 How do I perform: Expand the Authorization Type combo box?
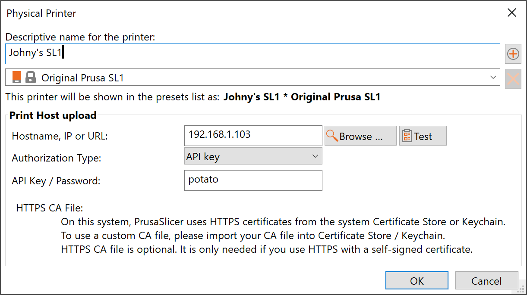coord(253,156)
